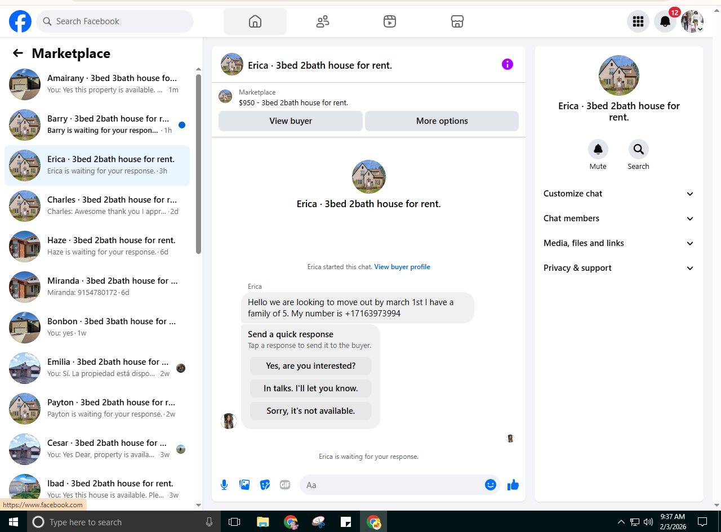Click the large house avatar in right panel
The image size is (721, 532).
[619, 75]
